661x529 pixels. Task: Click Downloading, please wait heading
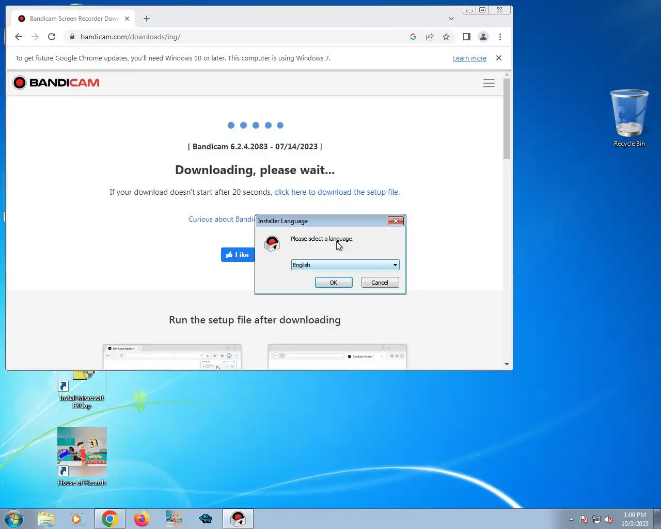(255, 170)
